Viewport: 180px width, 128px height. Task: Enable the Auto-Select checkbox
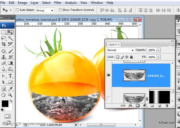pyautogui.click(x=17, y=10)
